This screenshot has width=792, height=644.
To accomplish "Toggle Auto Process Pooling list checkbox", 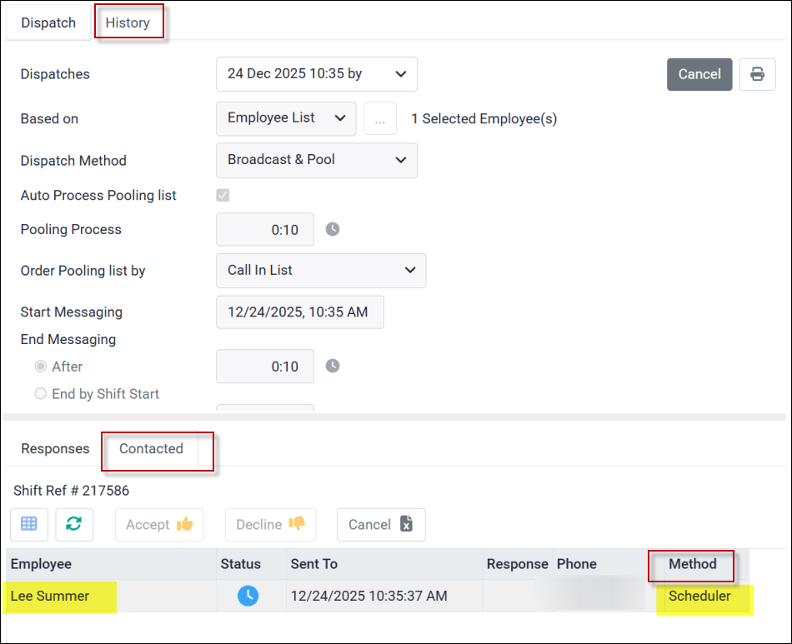I will (223, 196).
